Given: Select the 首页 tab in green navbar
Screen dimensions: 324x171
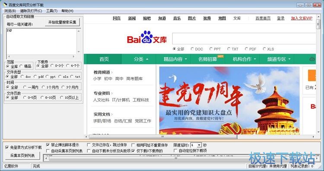Looking at the screenshot, I should tap(104, 59).
